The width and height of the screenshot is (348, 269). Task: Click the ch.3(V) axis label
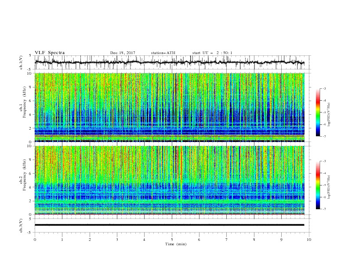click(21, 225)
